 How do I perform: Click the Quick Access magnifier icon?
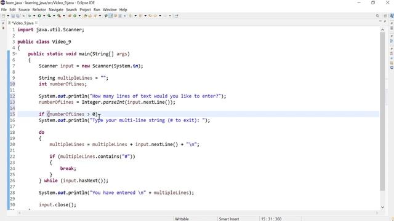click(x=377, y=16)
